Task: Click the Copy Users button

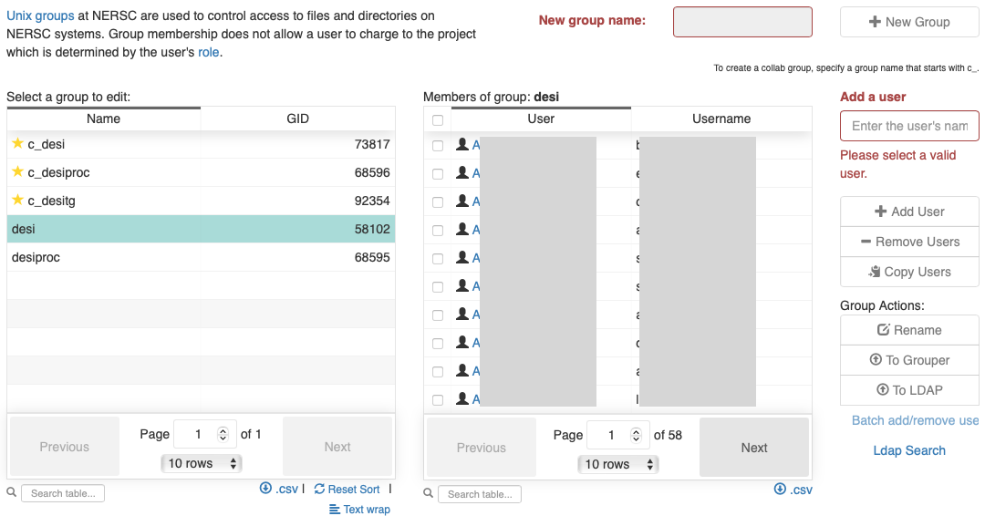Action: [x=908, y=272]
